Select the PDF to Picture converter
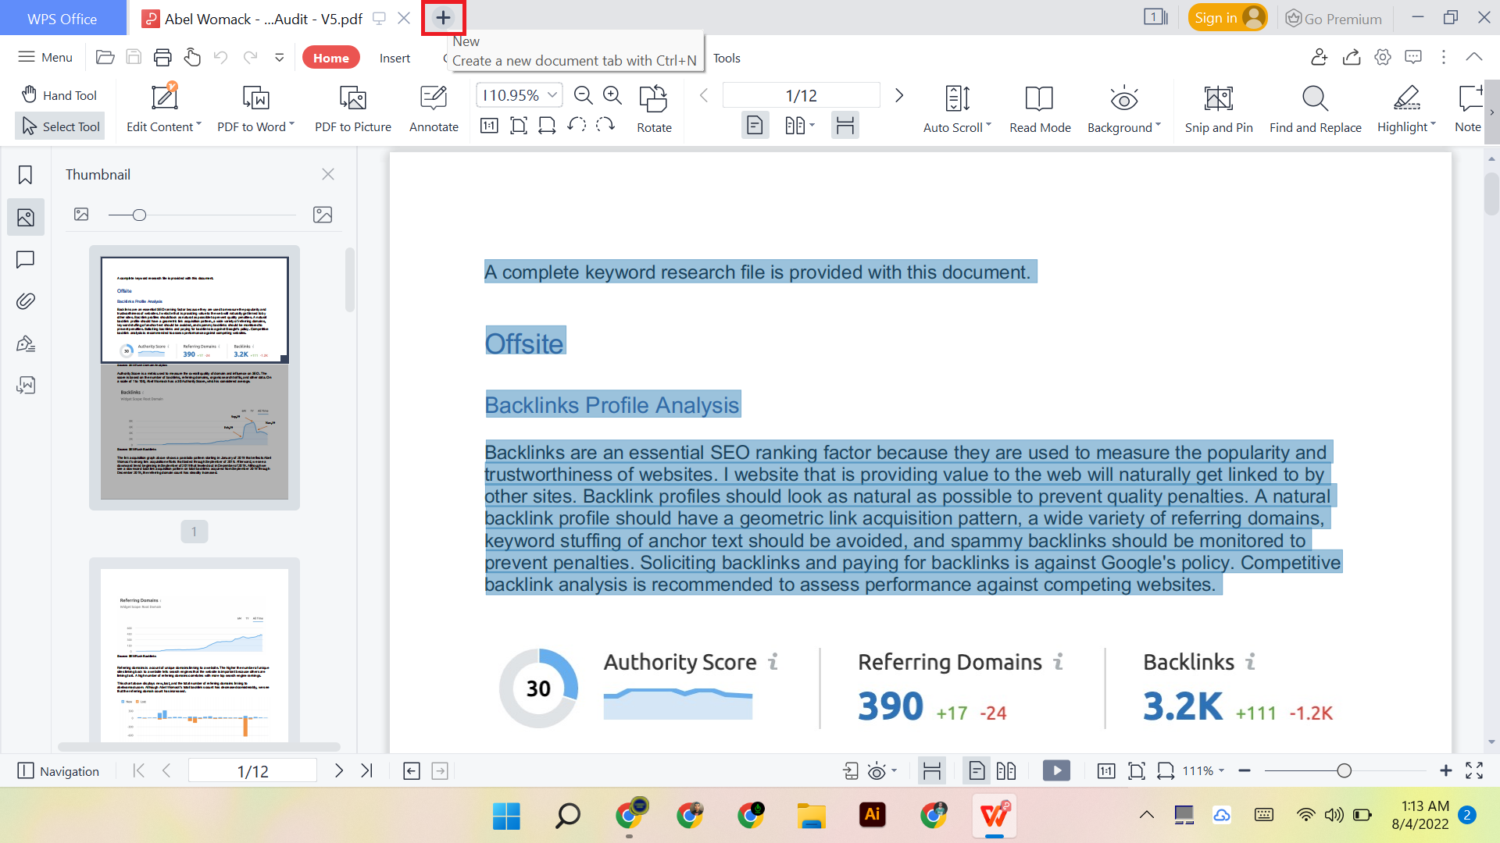 [352, 109]
